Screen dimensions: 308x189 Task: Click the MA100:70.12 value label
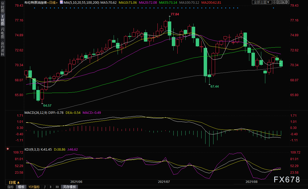pos(189,3)
